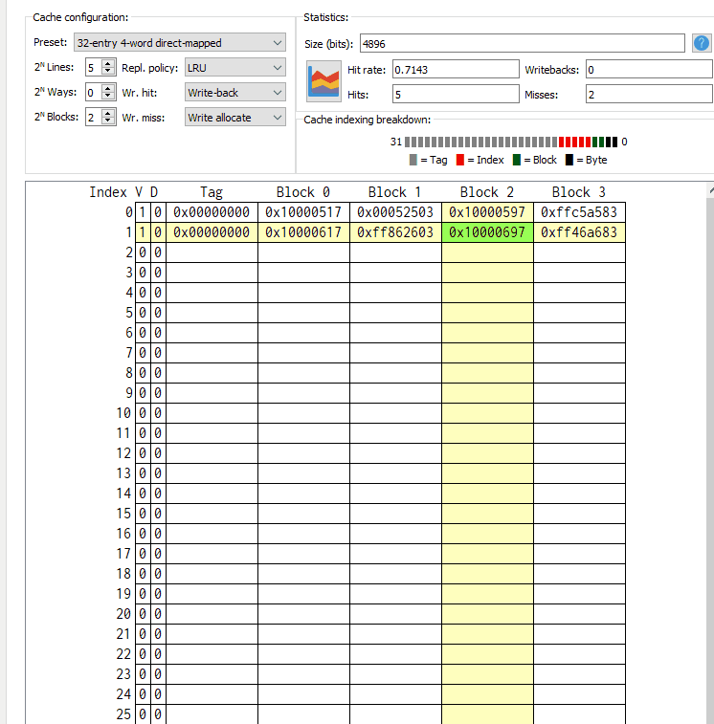Click the Tag column header
Viewport: 714px width, 724px height.
[212, 192]
